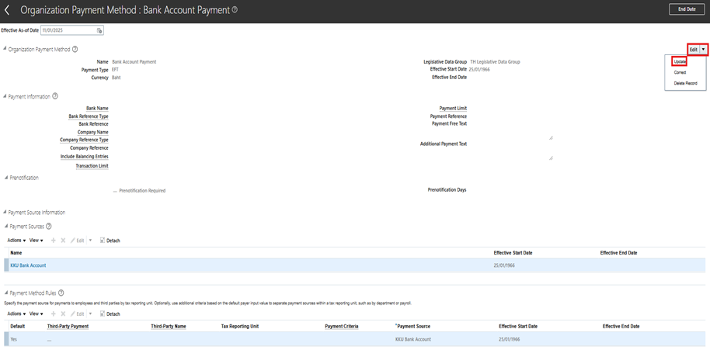Click the help icon beside Payment Method Rules

coord(61,293)
